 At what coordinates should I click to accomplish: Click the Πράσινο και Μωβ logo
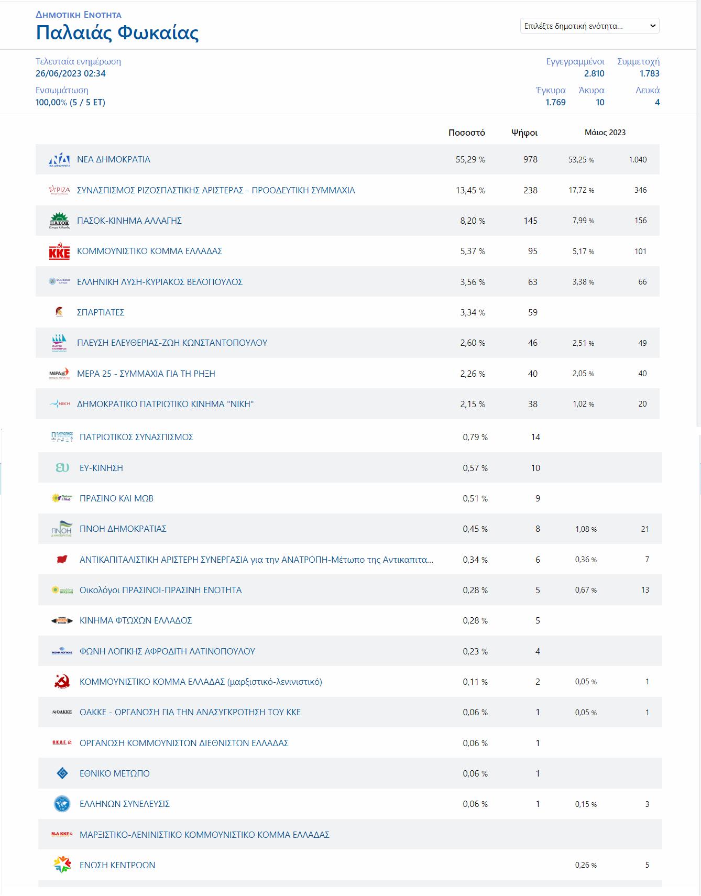[x=62, y=498]
